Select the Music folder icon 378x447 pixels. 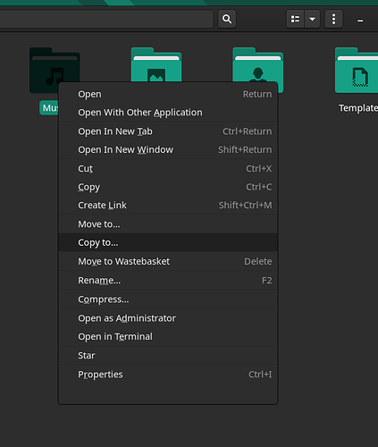55,70
